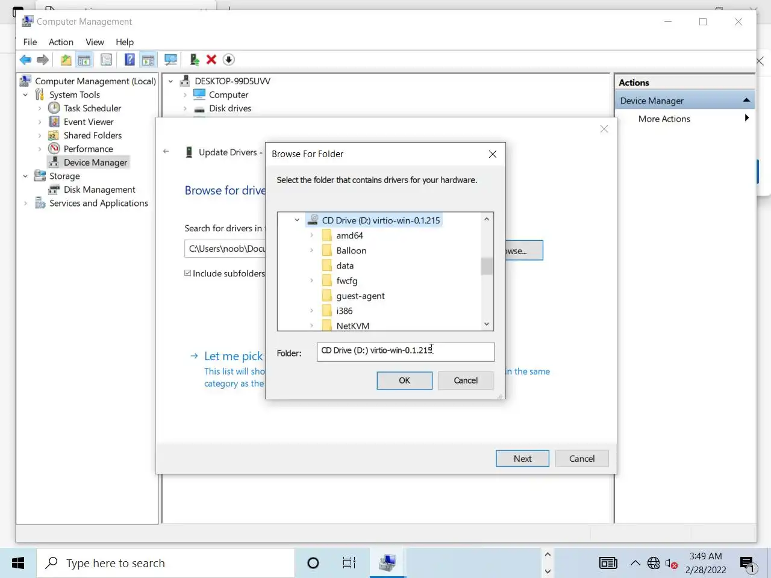Expand the fwcfg folder chevron
Screen dimensions: 771x578
[311, 281]
